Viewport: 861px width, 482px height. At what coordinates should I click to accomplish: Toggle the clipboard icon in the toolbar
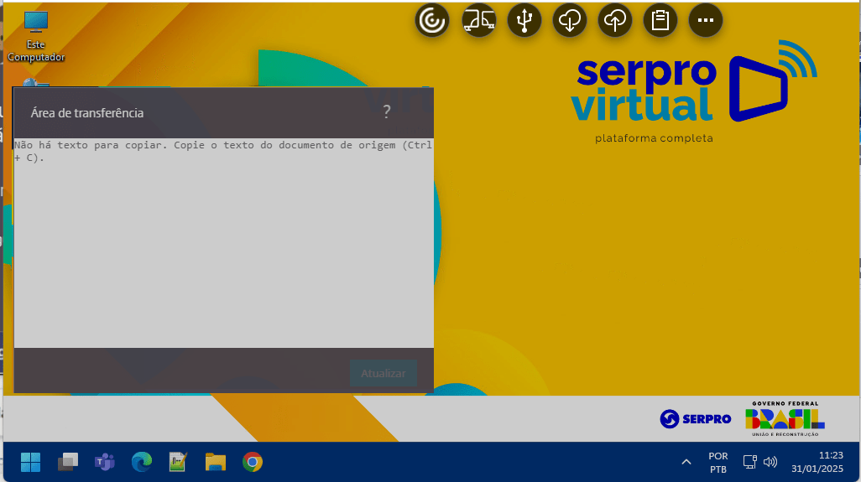660,20
